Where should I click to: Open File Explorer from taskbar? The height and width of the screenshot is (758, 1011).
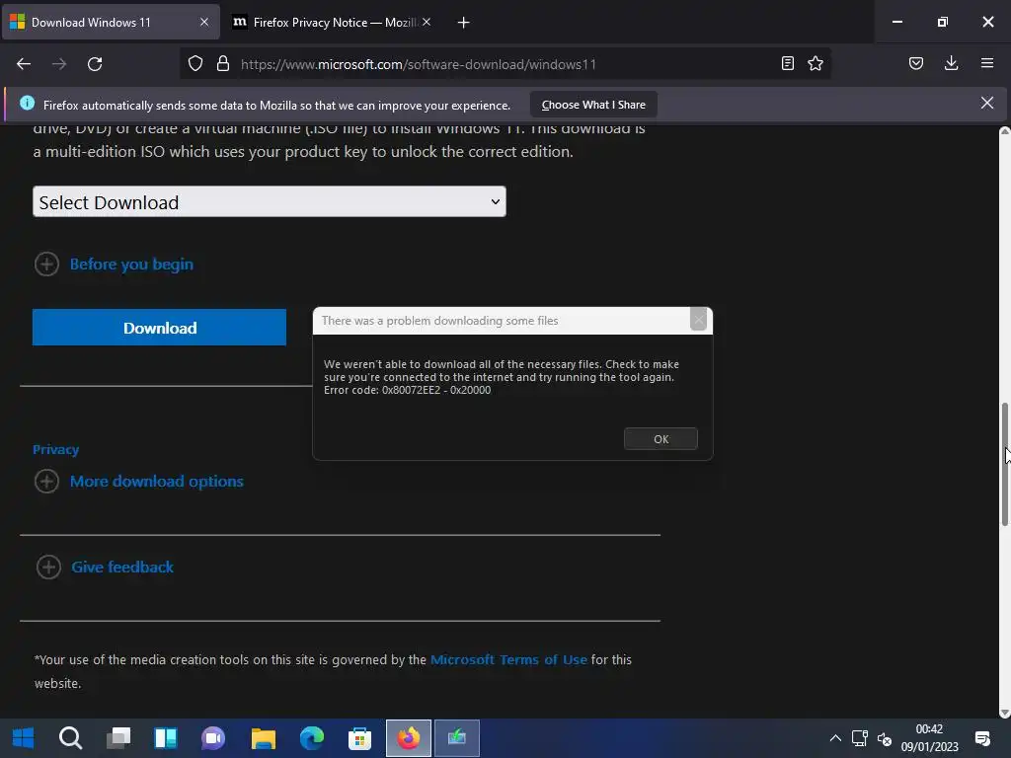(x=263, y=738)
